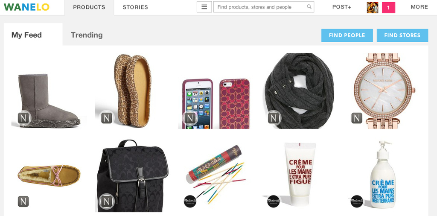437x216 pixels.
Task: Click Nordstrom store badge on grey boot
Action: pyautogui.click(x=24, y=118)
